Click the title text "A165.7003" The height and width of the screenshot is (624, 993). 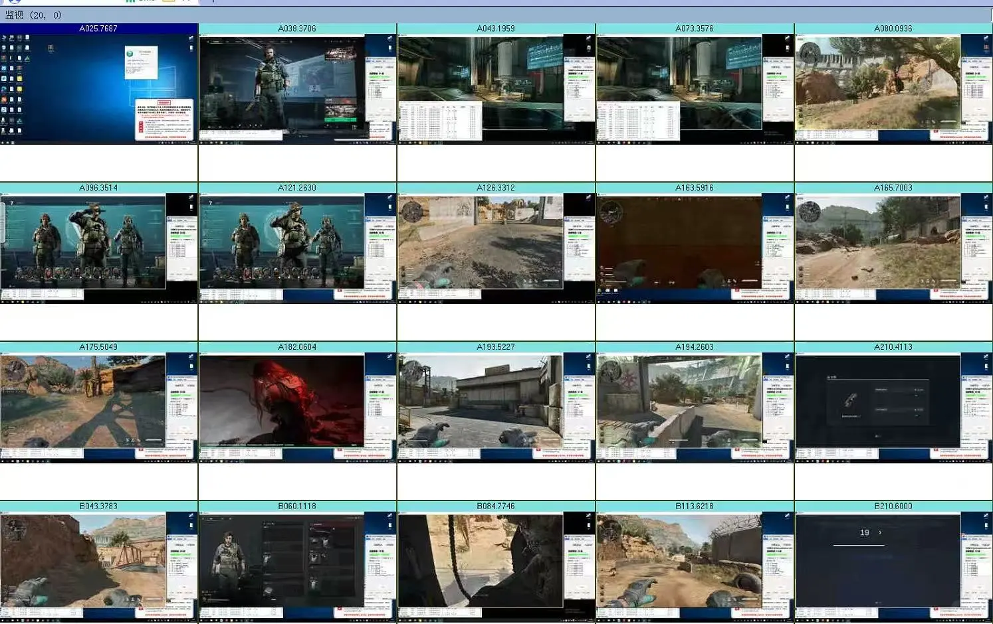pyautogui.click(x=893, y=188)
